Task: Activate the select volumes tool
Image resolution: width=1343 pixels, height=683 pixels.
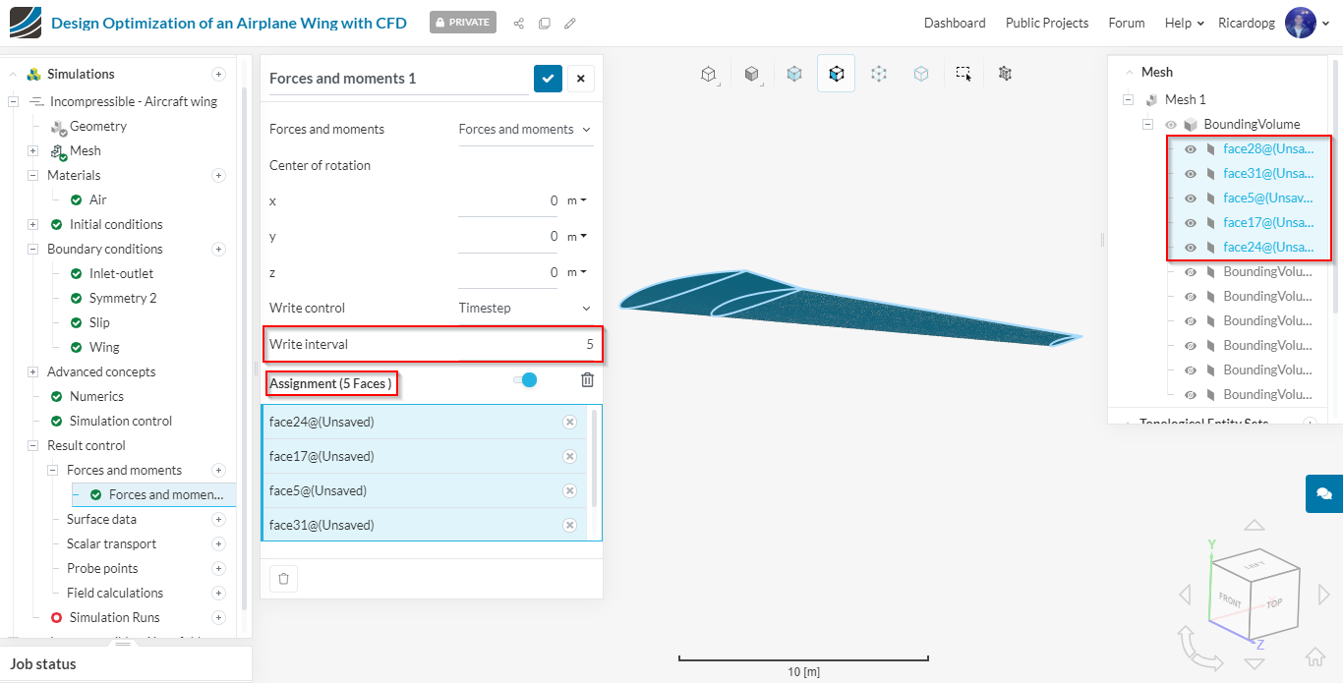Action: coord(794,74)
